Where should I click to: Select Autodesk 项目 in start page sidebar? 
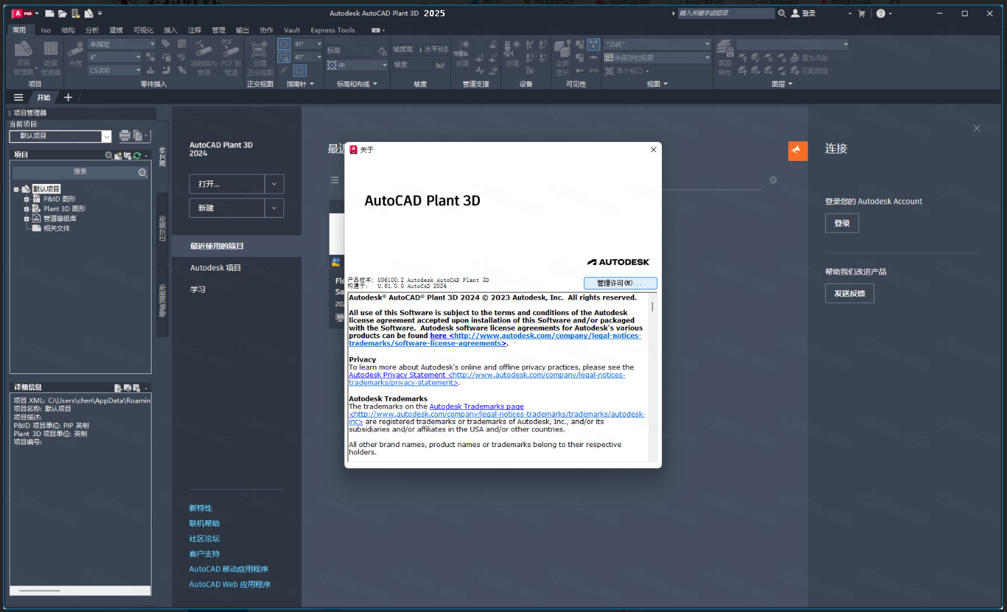pyautogui.click(x=215, y=268)
